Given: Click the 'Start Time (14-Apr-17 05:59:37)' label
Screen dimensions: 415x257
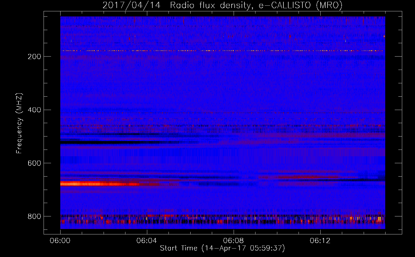Looking at the screenshot, I should point(222,248).
